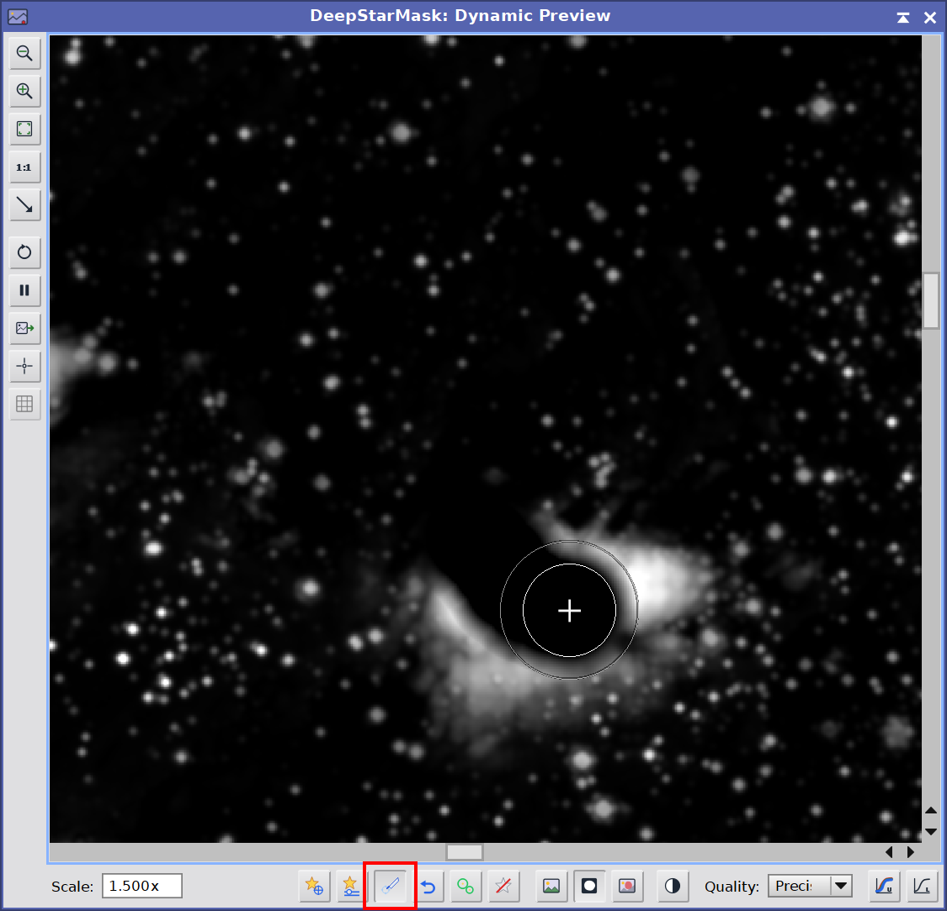Pause preview updates

pos(24,290)
